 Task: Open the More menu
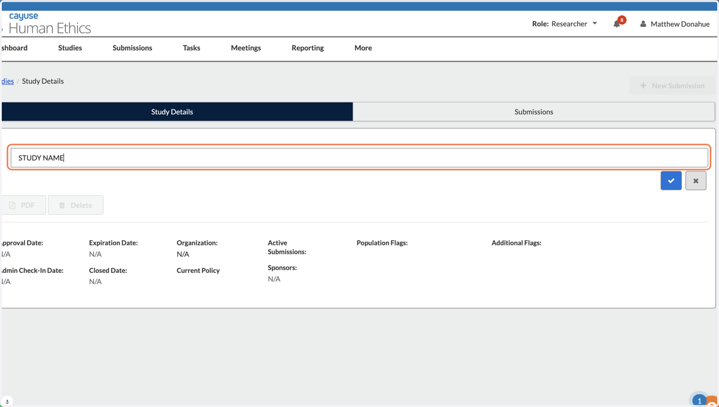click(x=363, y=48)
